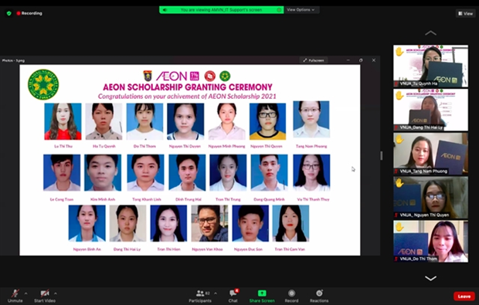Start recording with the Record icon
This screenshot has height=305, width=479.
[292, 293]
